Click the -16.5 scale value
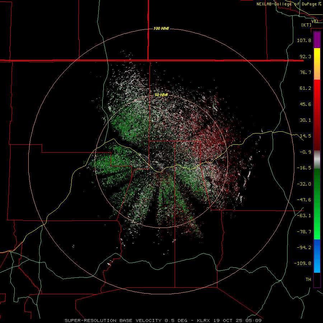The width and height of the screenshot is (323, 323). pos(304,168)
